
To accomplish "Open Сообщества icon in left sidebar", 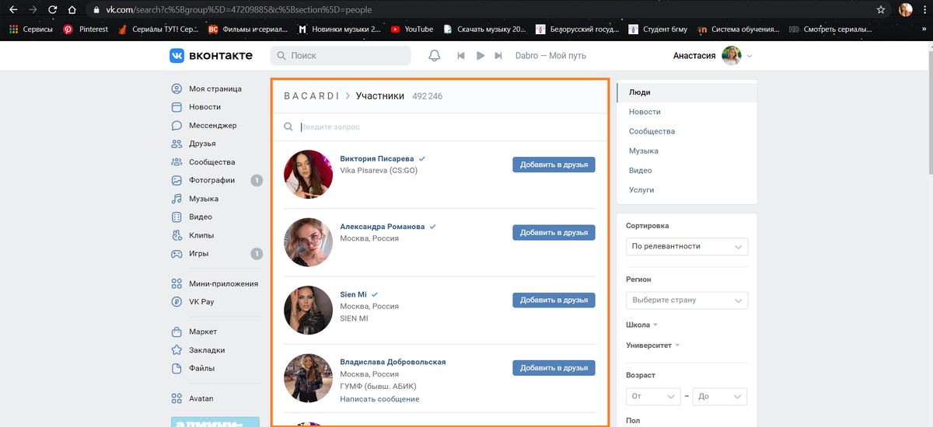I will click(176, 162).
